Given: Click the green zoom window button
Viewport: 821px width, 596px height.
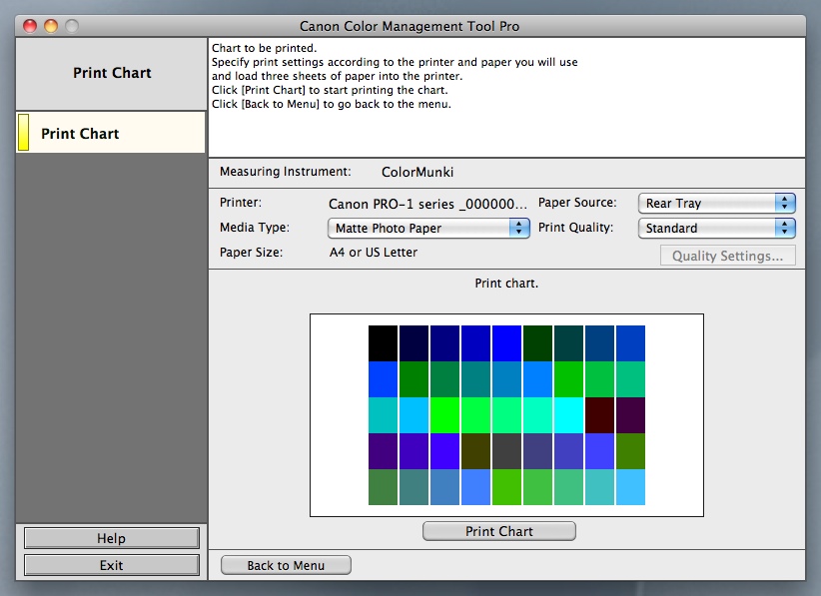Looking at the screenshot, I should (x=71, y=26).
